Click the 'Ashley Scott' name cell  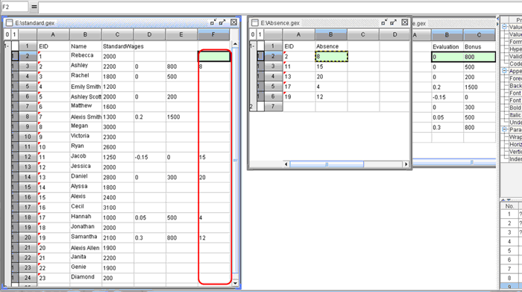pyautogui.click(x=86, y=96)
